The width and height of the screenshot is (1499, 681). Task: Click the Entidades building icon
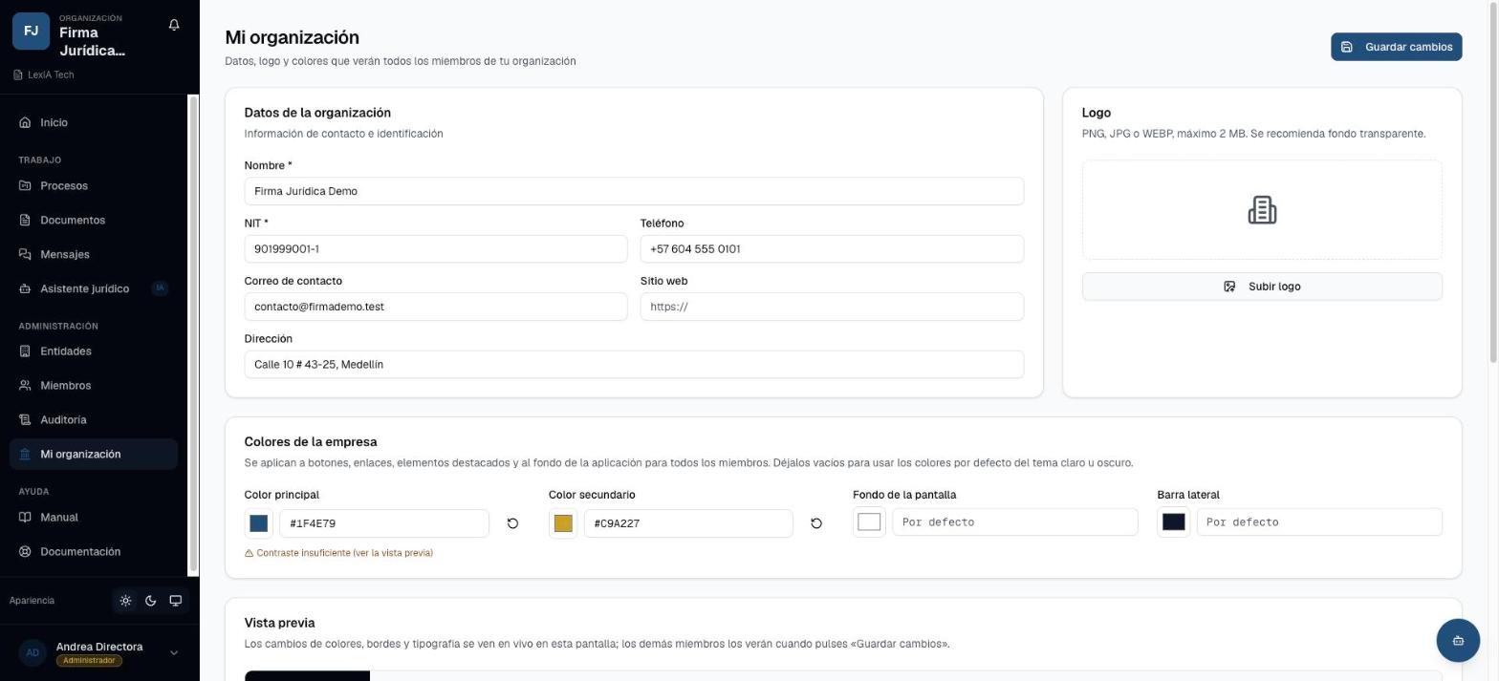pos(25,351)
